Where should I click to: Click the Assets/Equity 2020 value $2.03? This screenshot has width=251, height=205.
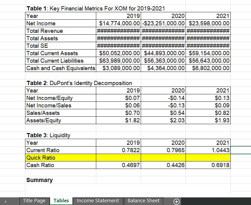pyautogui.click(x=163, y=120)
